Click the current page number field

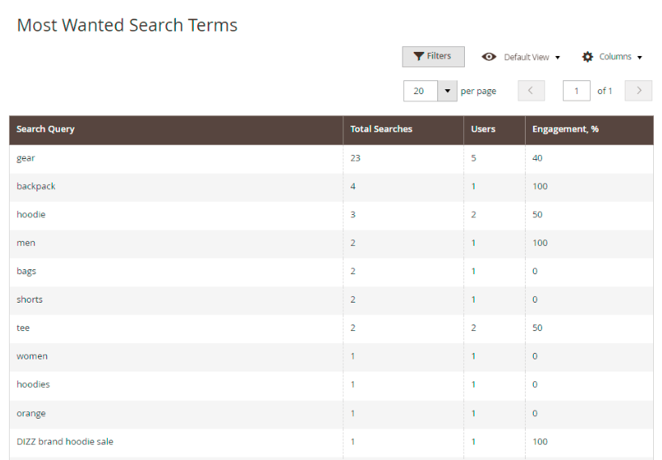click(577, 91)
